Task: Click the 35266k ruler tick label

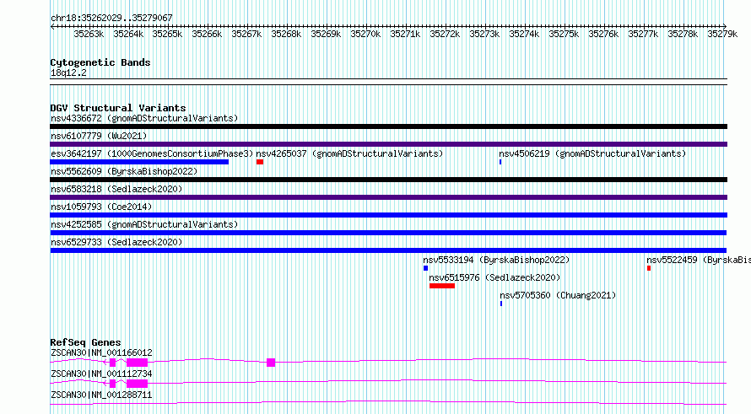Action: coord(207,34)
